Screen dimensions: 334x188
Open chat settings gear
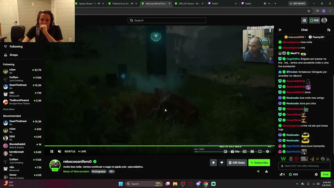pos(316,174)
